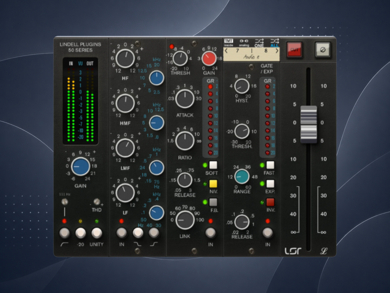Click the compressor ATTACK knob
Viewport: 390px width, 293px height.
click(x=185, y=99)
